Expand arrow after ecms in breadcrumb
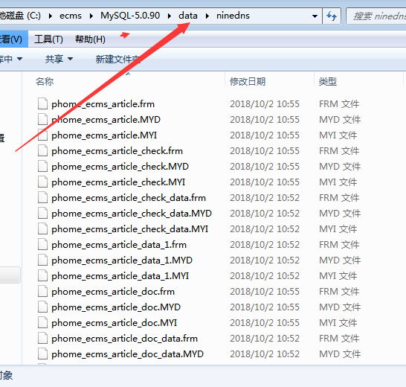Image resolution: width=406 pixels, height=387 pixels. (x=91, y=16)
